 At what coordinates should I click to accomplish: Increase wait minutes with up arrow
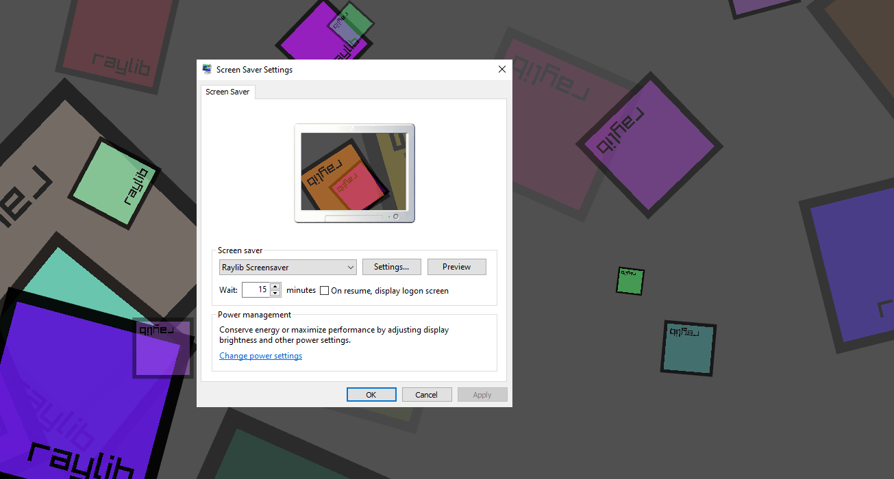click(275, 286)
